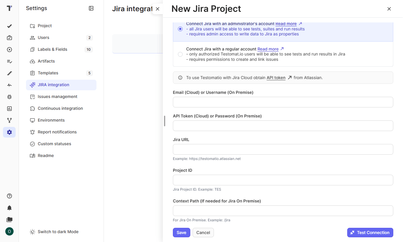Viewport: 403px width, 242px height.
Task: Open Users settings
Action: [x=61, y=38]
